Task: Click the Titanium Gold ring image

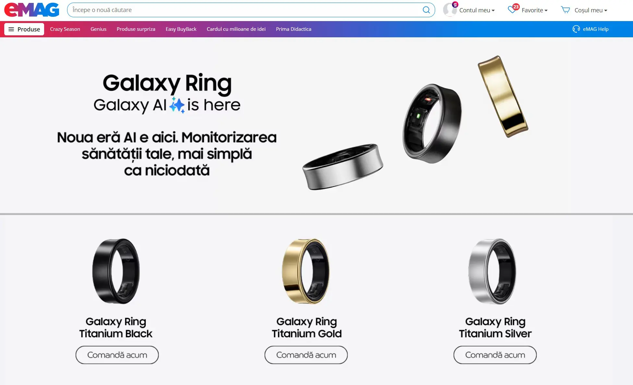Action: (x=306, y=271)
